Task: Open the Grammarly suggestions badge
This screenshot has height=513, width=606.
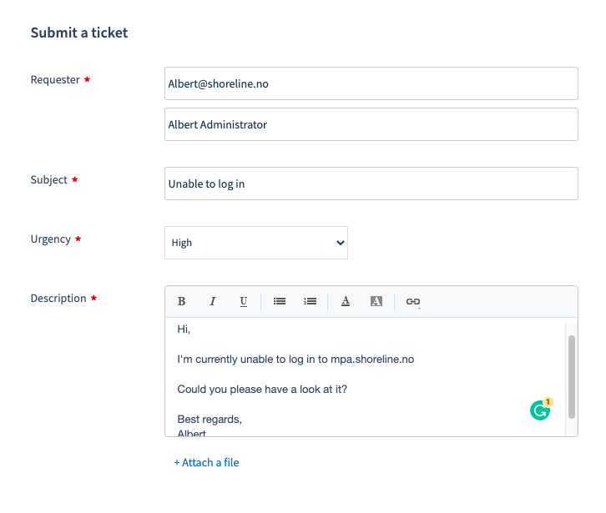Action: pyautogui.click(x=541, y=409)
